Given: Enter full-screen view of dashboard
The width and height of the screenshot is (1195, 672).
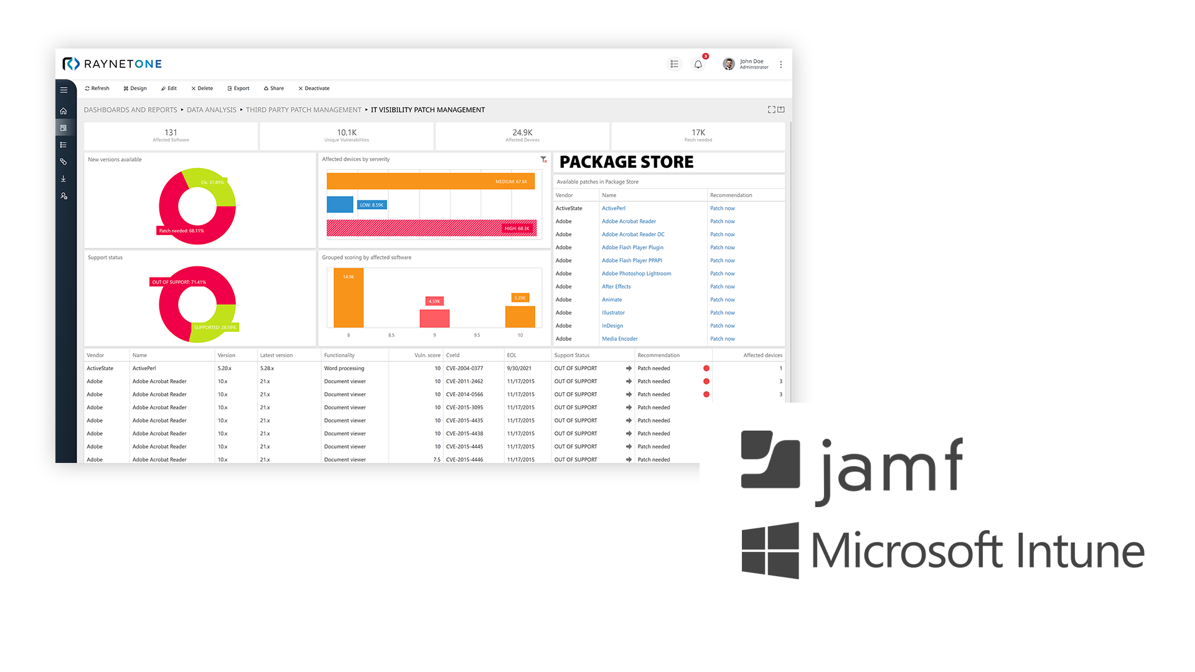Looking at the screenshot, I should click(772, 110).
